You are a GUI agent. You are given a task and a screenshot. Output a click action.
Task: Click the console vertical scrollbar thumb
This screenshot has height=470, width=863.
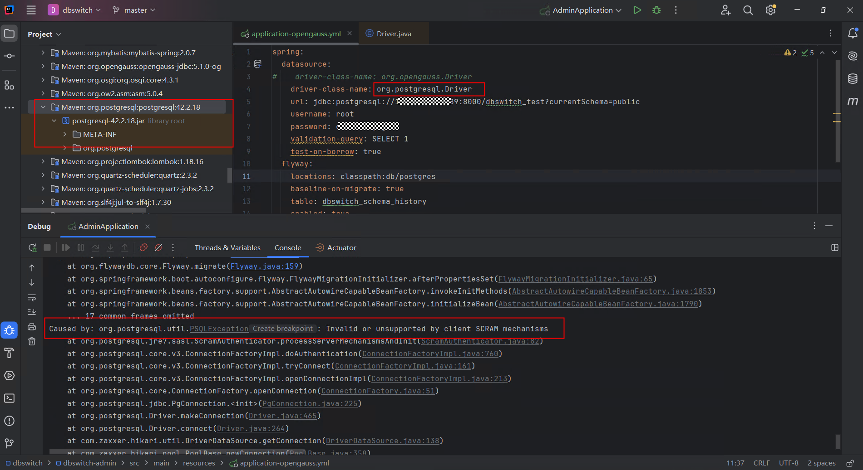(x=838, y=441)
